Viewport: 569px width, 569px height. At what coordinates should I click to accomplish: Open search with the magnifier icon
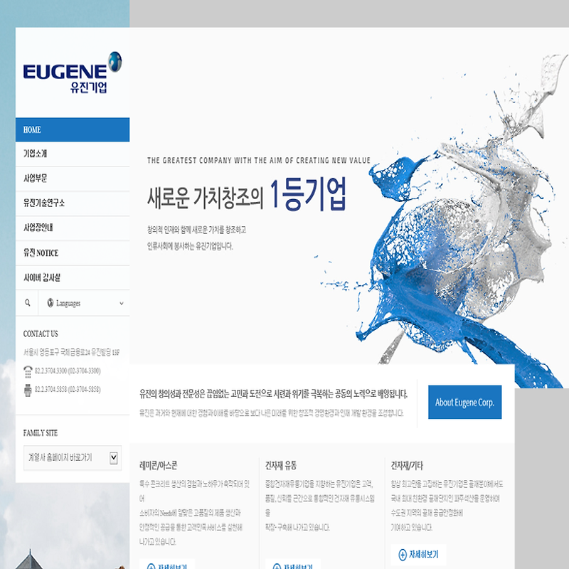(27, 303)
